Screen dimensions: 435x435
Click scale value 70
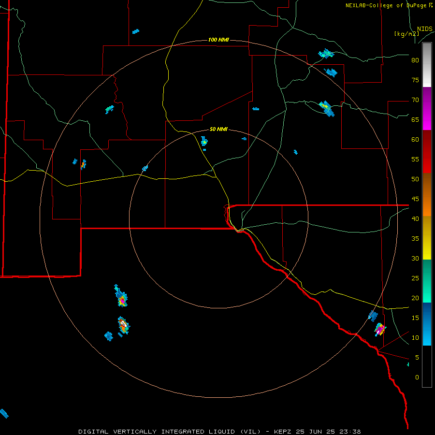pos(415,100)
